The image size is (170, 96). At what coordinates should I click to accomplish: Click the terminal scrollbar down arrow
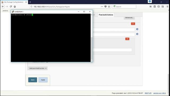(x=92, y=61)
